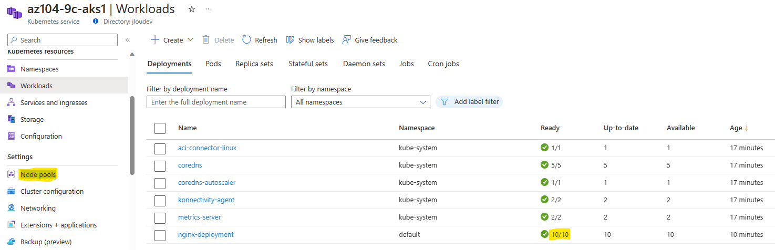Click the Give feedback icon
The height and width of the screenshot is (250, 775).
click(x=347, y=40)
